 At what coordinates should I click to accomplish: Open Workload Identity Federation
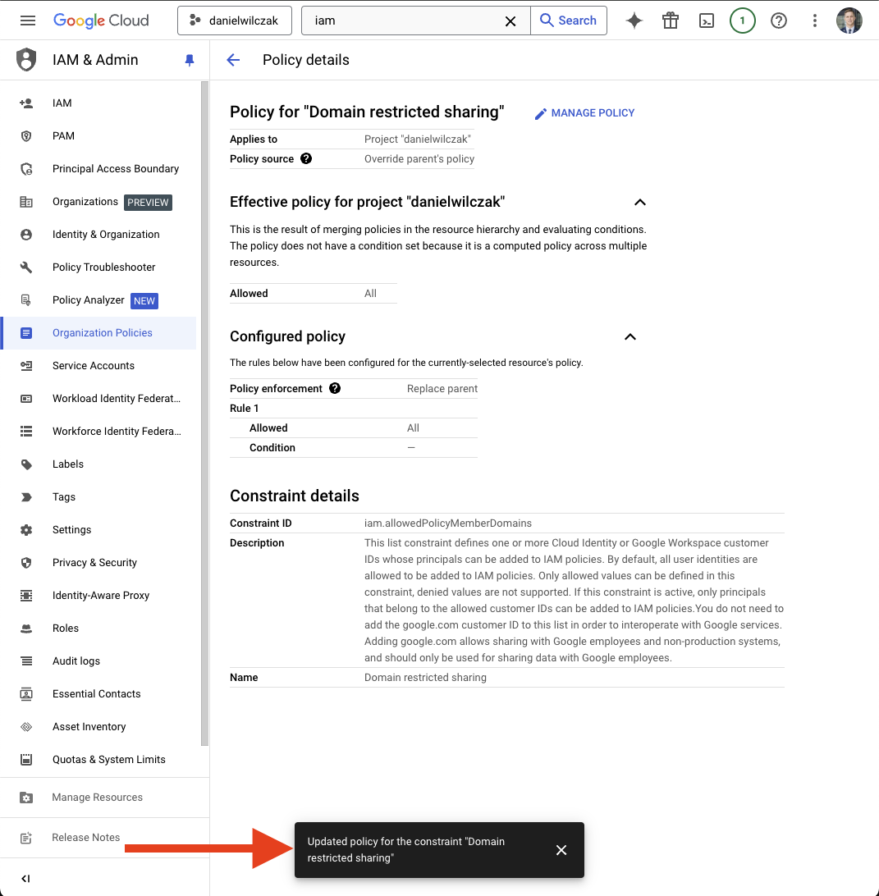click(98, 399)
